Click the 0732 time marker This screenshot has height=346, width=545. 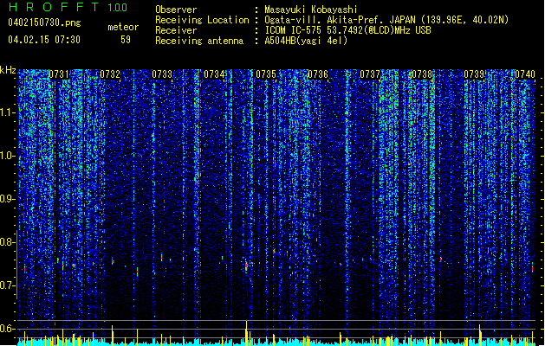click(110, 74)
